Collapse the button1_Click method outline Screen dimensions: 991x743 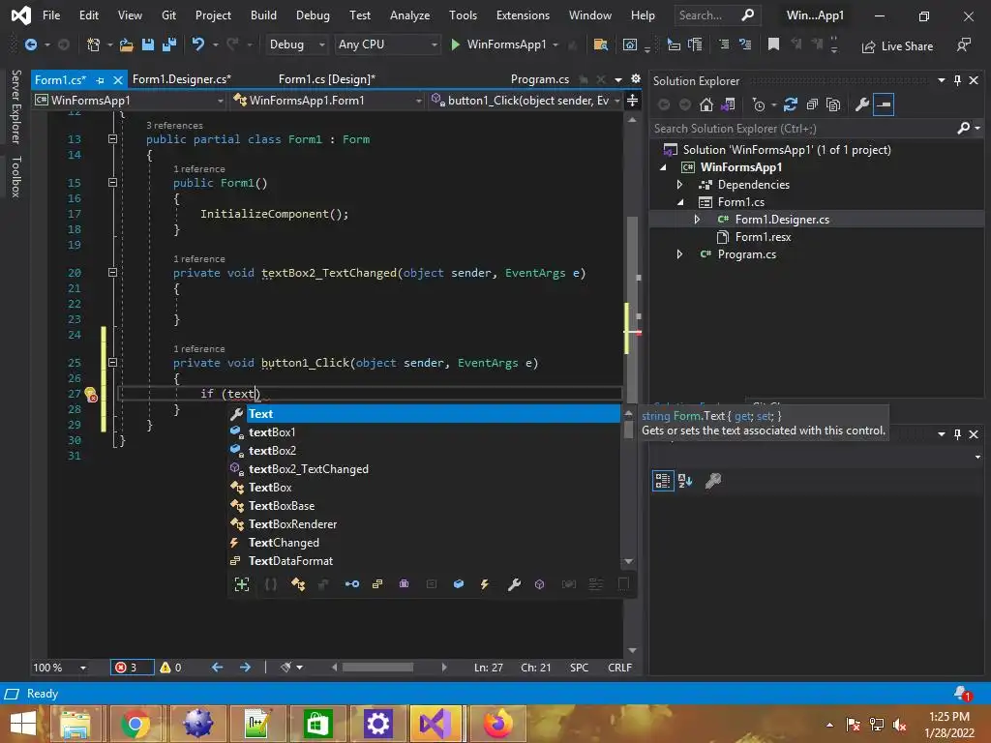tap(112, 363)
